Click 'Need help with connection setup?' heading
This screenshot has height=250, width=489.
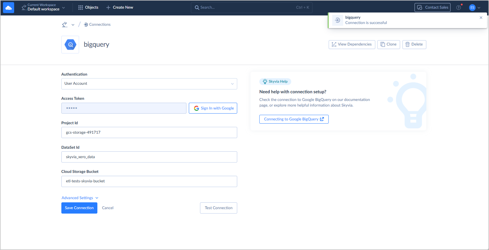[x=293, y=92]
